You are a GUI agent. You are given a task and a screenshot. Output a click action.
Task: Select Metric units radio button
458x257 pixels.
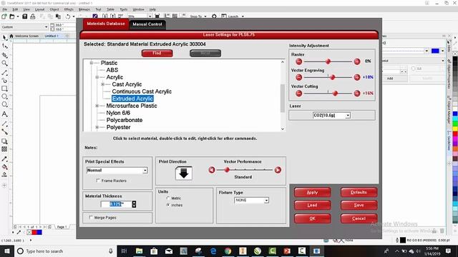(x=168, y=198)
